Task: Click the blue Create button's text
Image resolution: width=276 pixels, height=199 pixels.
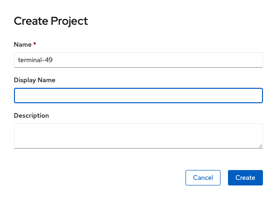Action: 245,178
